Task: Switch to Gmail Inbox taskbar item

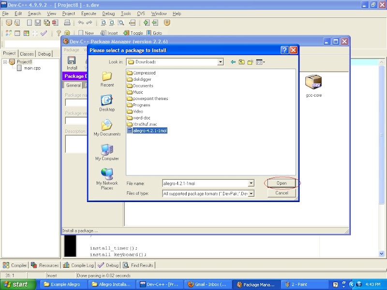Action: pos(208,284)
